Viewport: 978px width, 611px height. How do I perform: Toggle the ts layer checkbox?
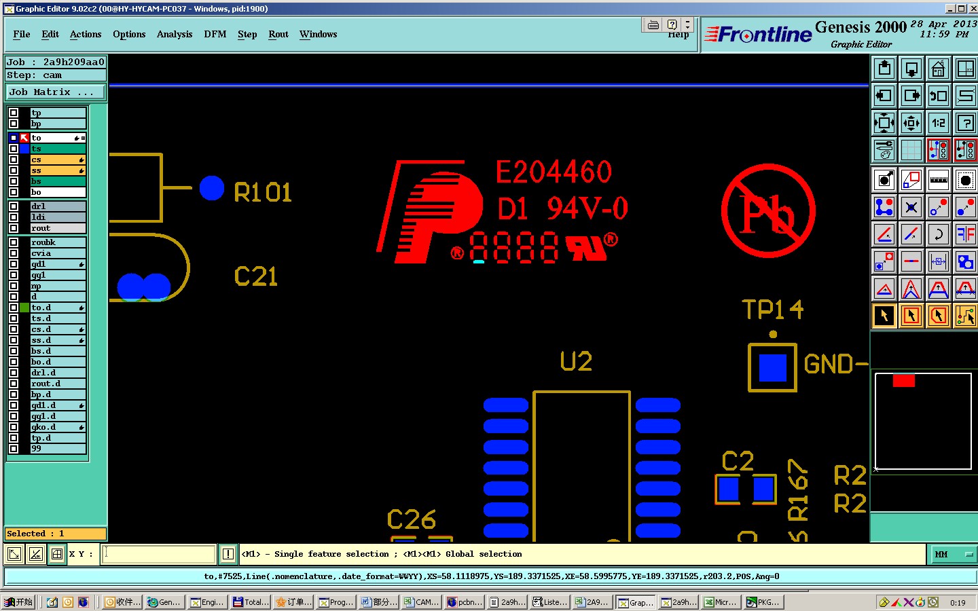(x=14, y=149)
